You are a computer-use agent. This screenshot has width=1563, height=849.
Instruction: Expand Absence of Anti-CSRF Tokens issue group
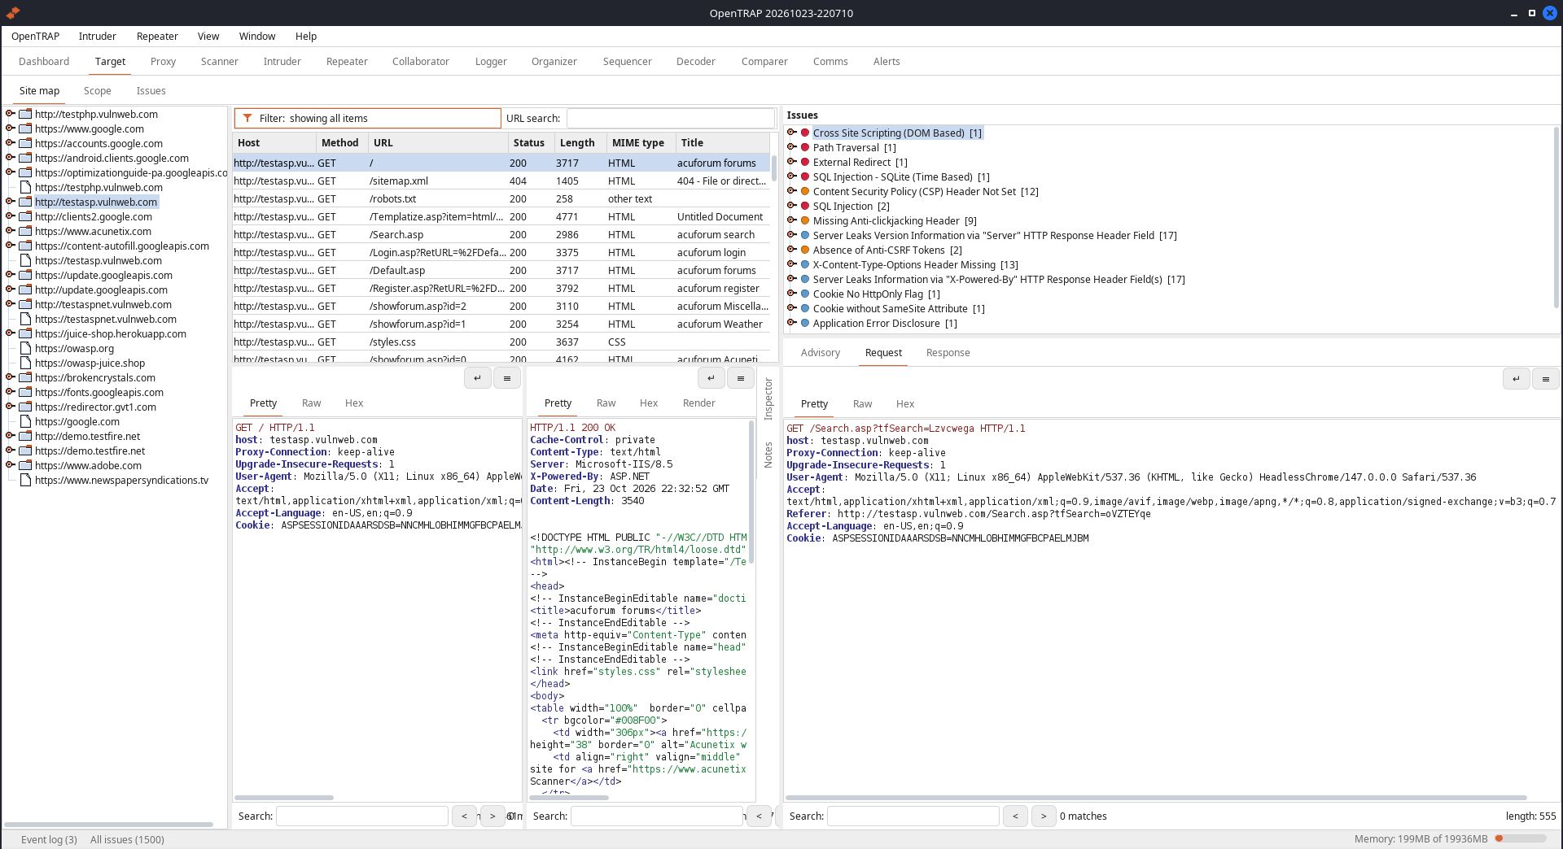pyautogui.click(x=791, y=250)
